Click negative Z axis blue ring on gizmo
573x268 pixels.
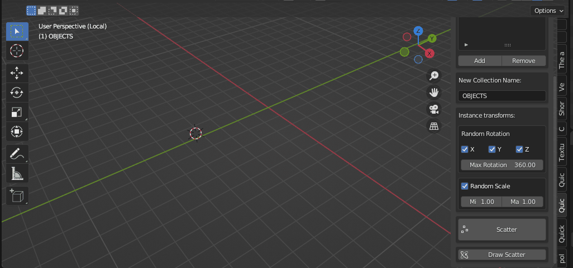pos(418,60)
